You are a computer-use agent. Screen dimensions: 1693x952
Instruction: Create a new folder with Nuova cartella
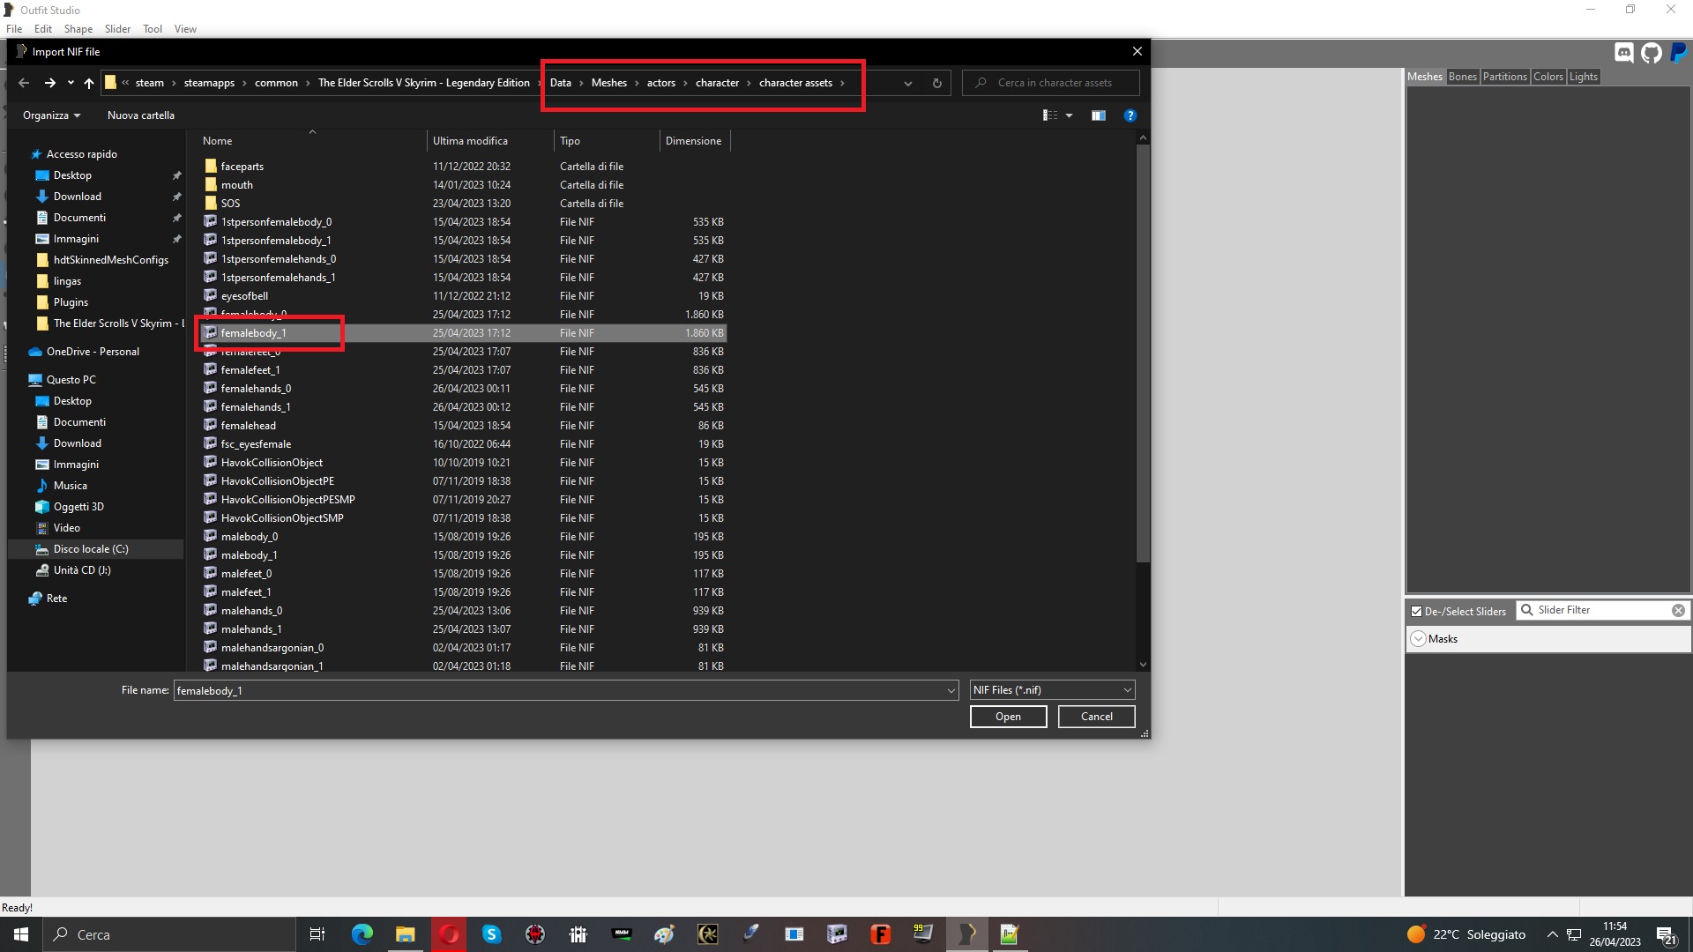pyautogui.click(x=141, y=115)
